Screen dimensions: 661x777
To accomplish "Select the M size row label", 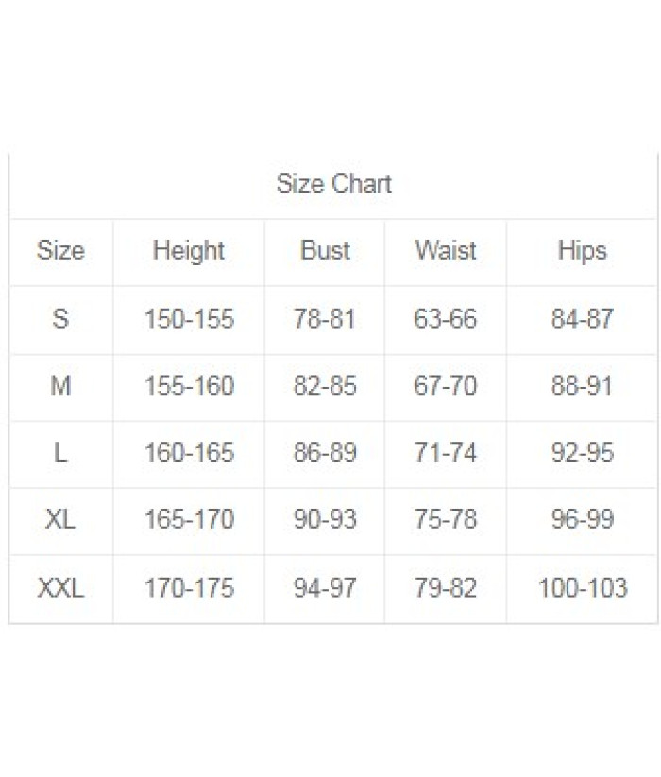I will tap(60, 385).
